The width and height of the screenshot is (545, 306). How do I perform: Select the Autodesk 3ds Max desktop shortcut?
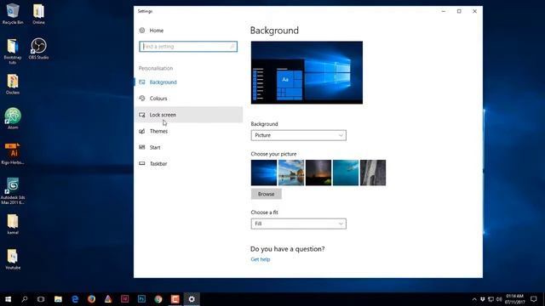coord(13,190)
